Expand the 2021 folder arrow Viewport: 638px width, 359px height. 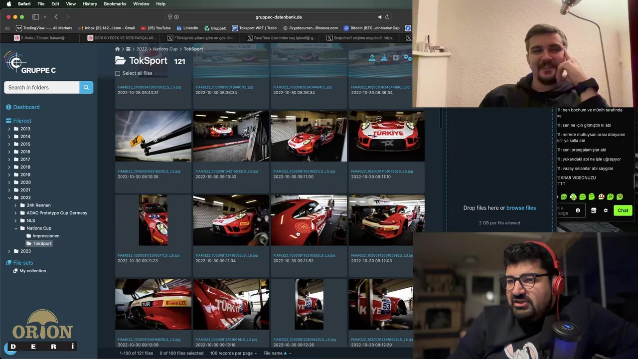coord(9,190)
